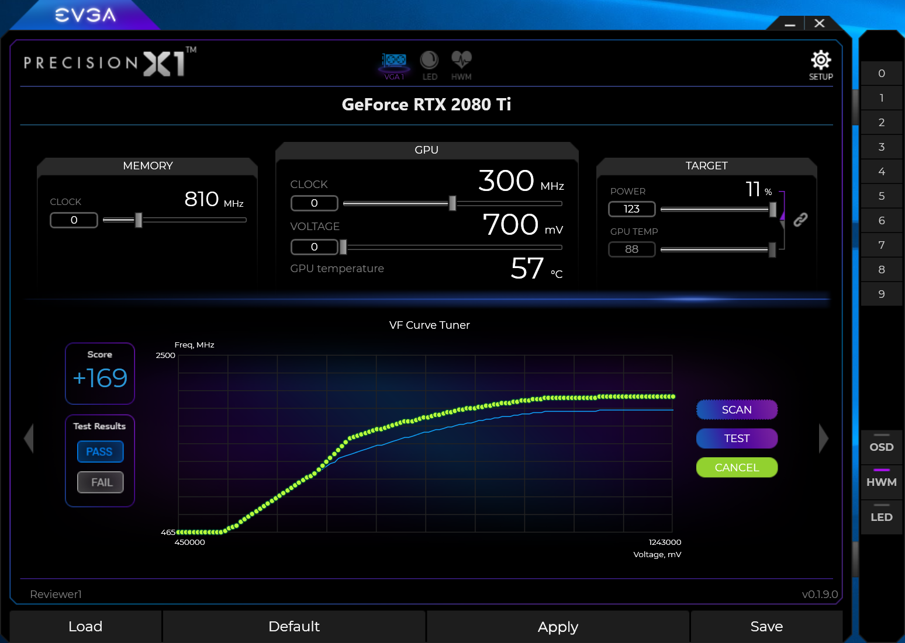Select profile slot 7

pos(882,245)
